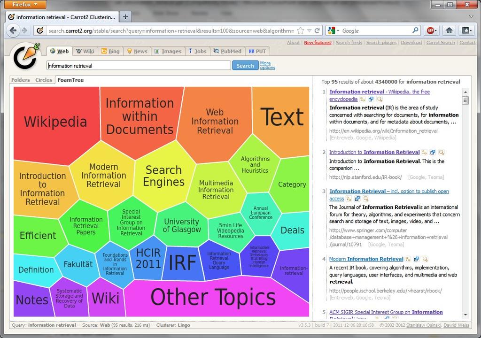List all tabs with the tab-strip arrow

[471, 16]
